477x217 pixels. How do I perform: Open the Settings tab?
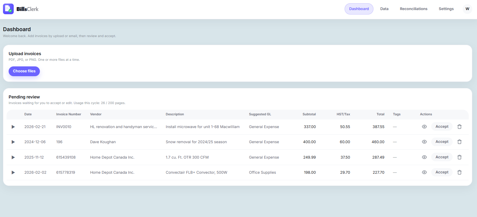coord(446,9)
